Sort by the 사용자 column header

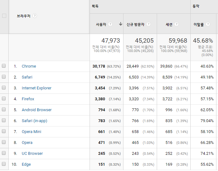pyautogui.click(x=101, y=25)
